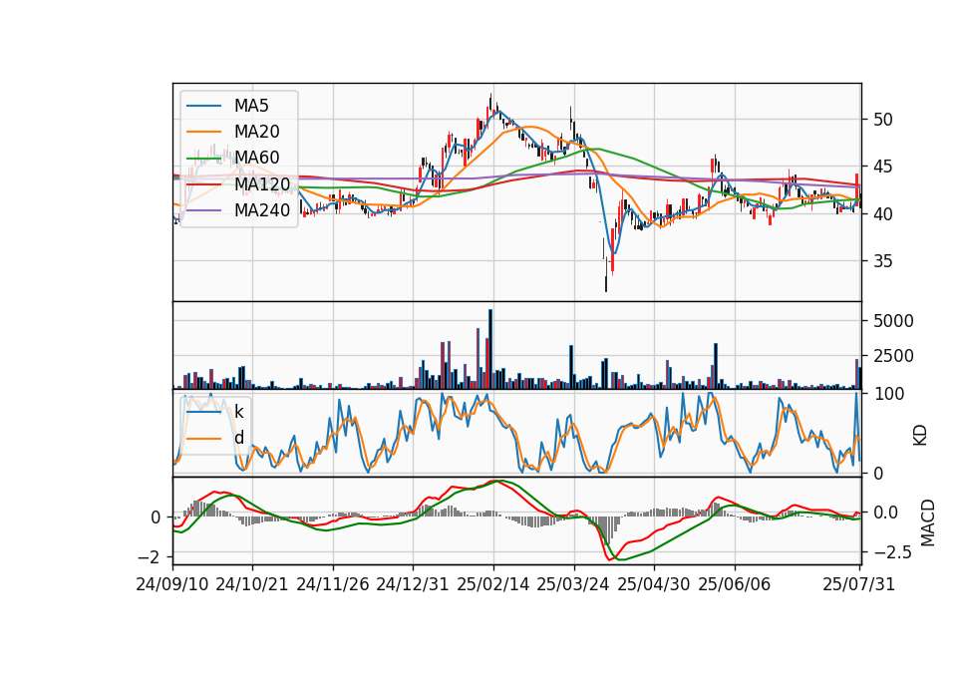Click the 25/06/06 date axis label

(735, 584)
